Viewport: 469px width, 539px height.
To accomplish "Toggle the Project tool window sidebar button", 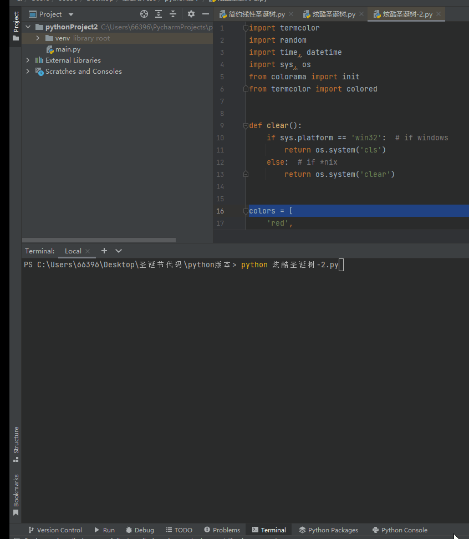I will pos(16,25).
